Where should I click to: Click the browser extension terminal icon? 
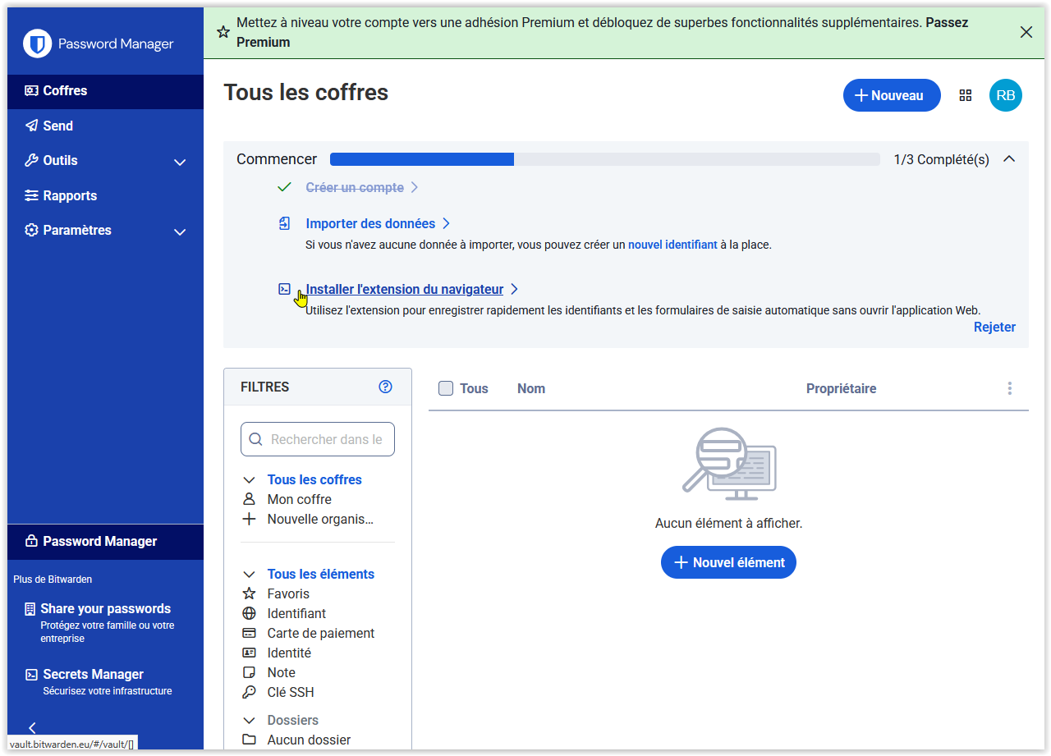tap(284, 289)
